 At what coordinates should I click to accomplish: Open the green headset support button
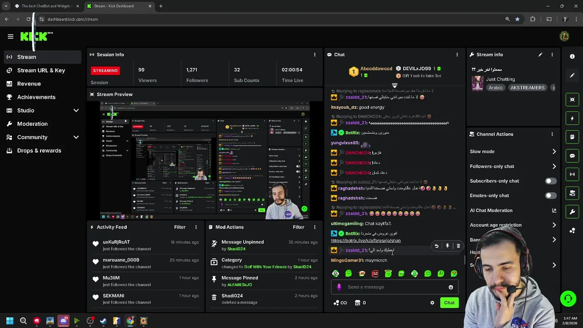(568, 299)
